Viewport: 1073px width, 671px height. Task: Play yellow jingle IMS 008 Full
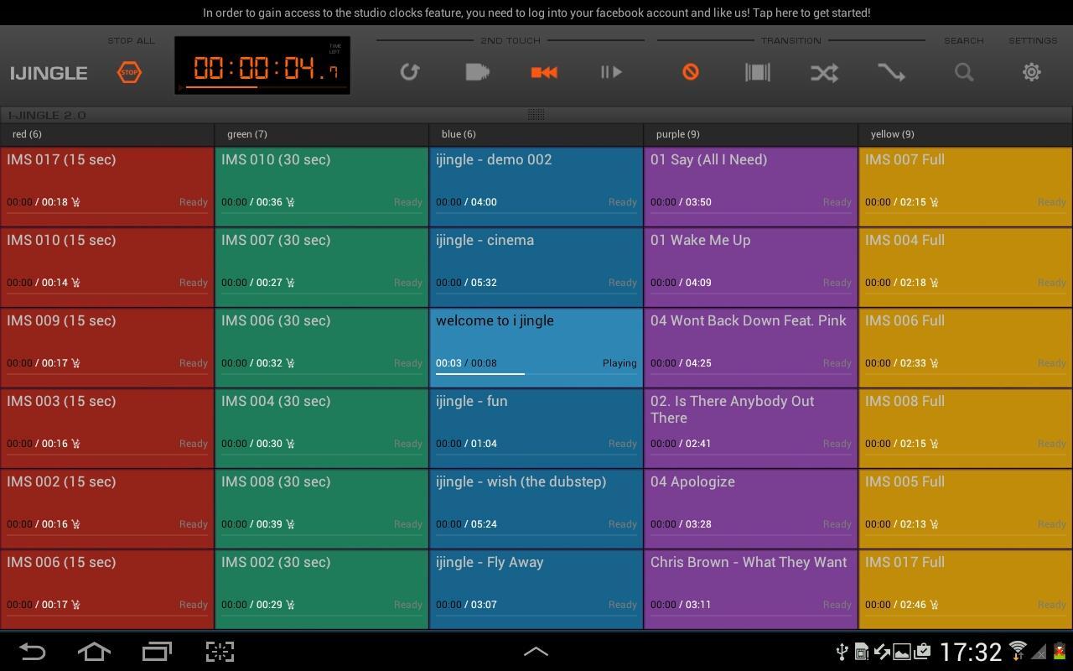coord(966,428)
